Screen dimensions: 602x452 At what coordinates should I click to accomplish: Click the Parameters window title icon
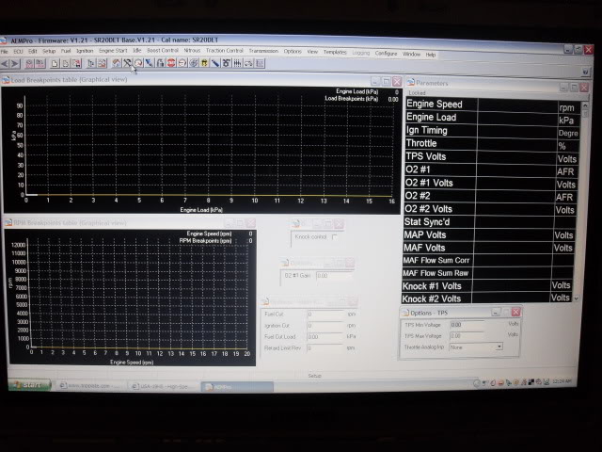[x=411, y=82]
